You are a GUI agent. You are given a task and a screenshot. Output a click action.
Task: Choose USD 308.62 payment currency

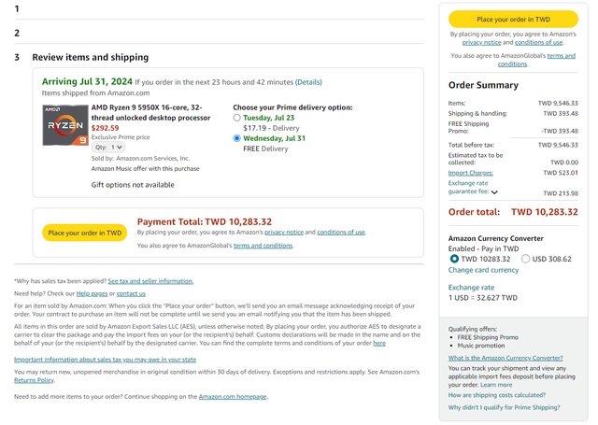coord(525,258)
